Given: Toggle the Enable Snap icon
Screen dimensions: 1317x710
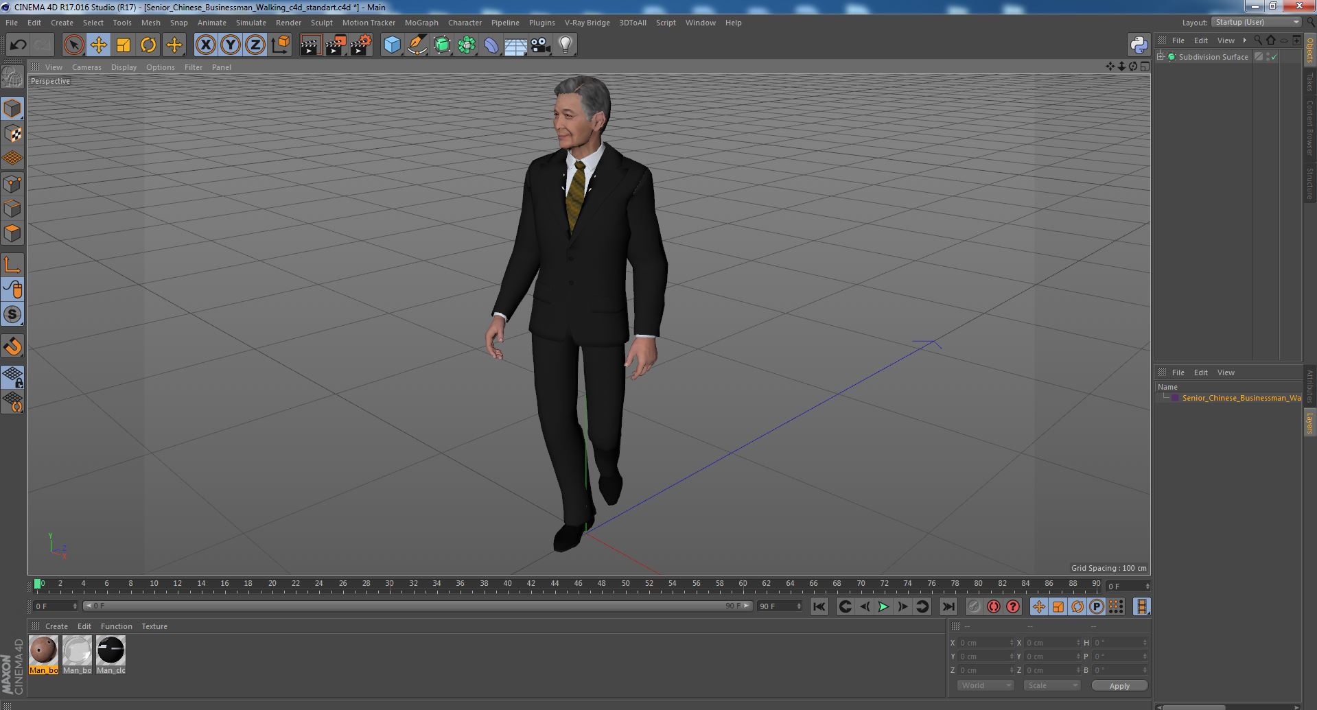Looking at the screenshot, I should click(x=12, y=346).
